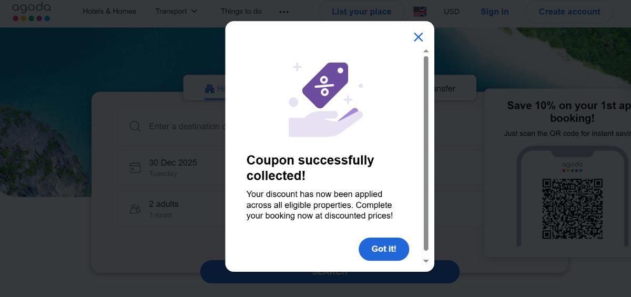Click Create account button

click(x=569, y=12)
